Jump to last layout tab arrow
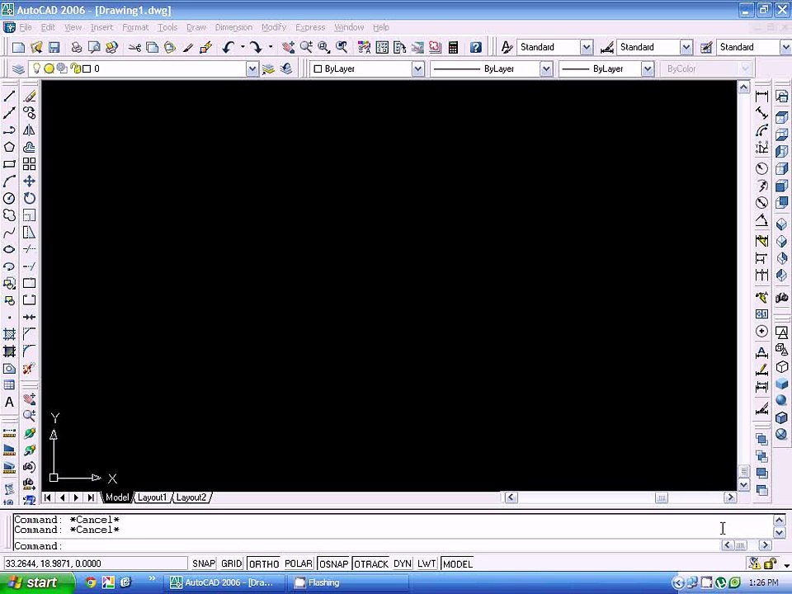Screen dimensions: 792x594 tap(91, 497)
